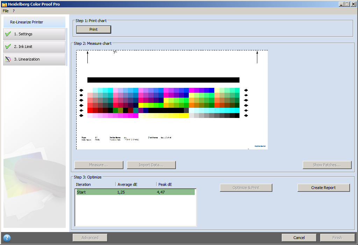Click the bright red patch in chart
This screenshot has width=358, height=245.
click(90, 110)
